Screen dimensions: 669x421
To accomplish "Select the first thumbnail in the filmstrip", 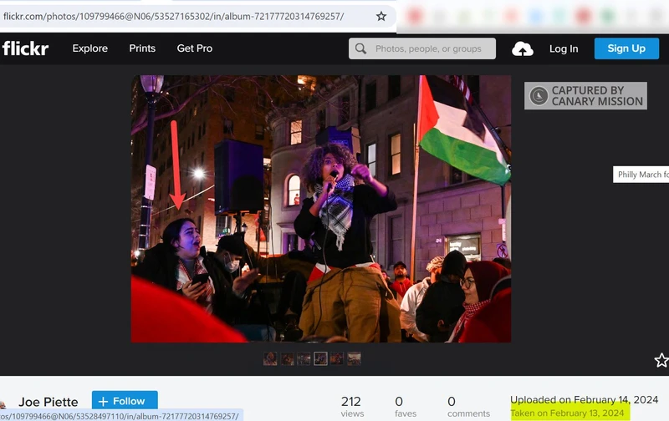I will [x=270, y=358].
